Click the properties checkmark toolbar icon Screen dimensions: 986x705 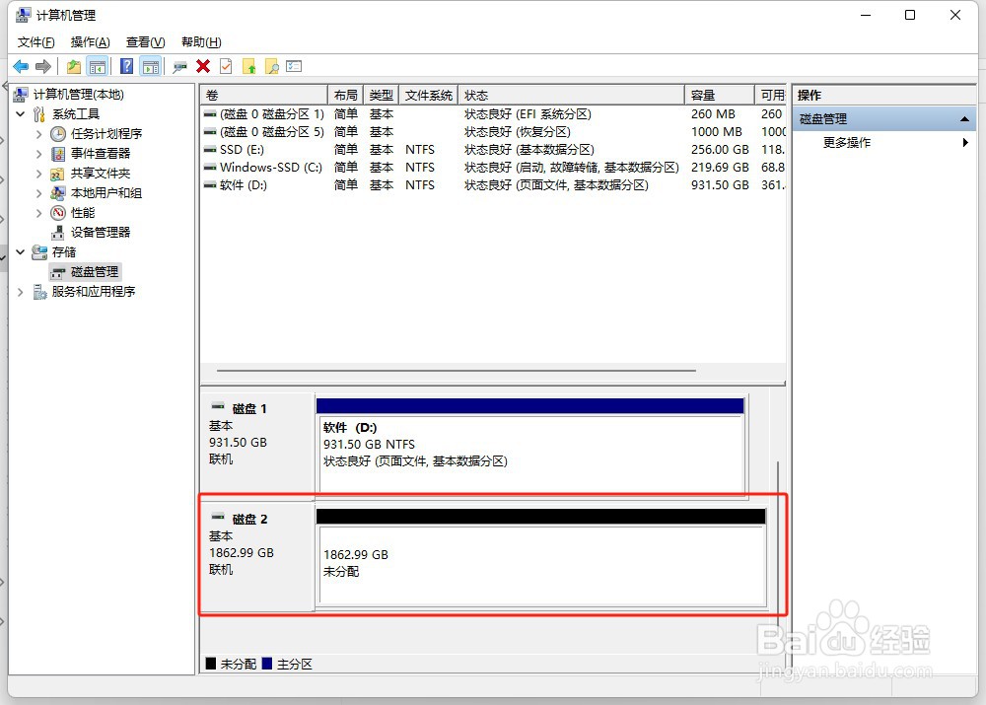point(225,66)
